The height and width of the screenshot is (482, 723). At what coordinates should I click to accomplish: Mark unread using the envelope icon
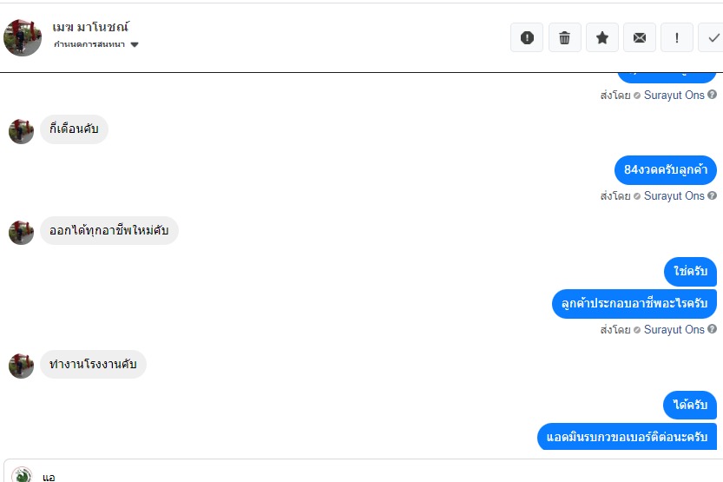(x=640, y=37)
